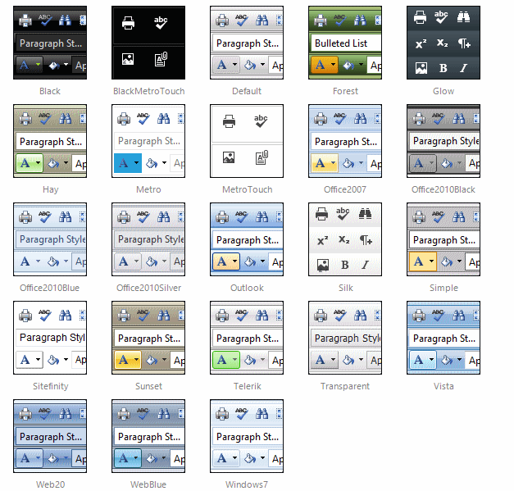The width and height of the screenshot is (514, 491).
Task: Open Paragraph Style dropdown in Transparent skin
Action: [346, 339]
